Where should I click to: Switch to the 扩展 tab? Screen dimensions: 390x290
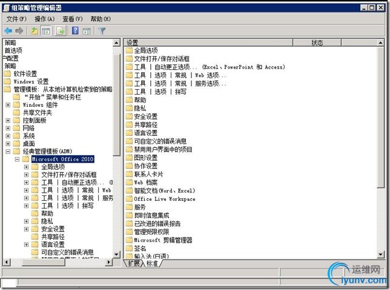click(x=134, y=263)
